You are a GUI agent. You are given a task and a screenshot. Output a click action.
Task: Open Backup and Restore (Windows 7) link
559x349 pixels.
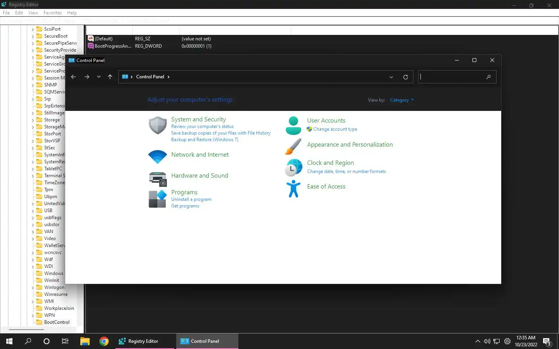[205, 140]
